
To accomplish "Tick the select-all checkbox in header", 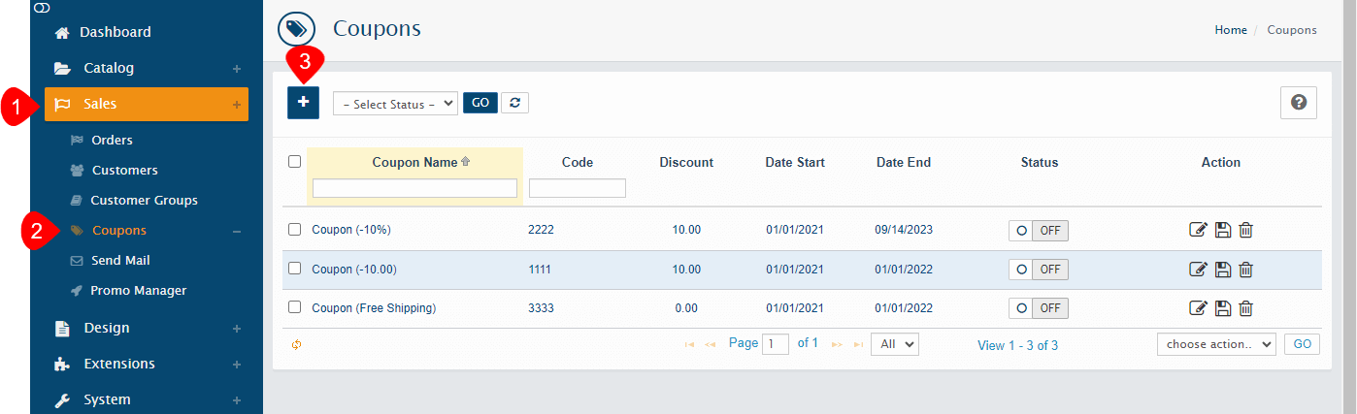I will pyautogui.click(x=295, y=162).
